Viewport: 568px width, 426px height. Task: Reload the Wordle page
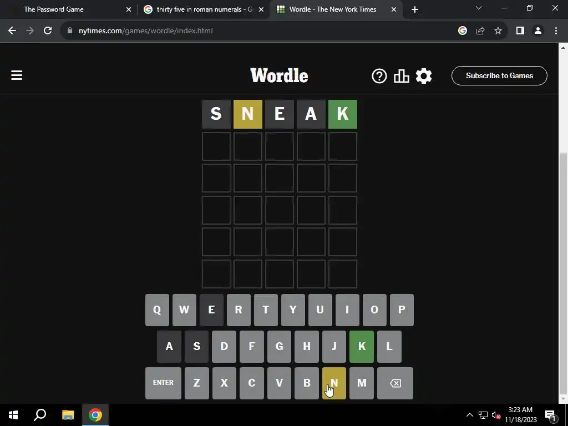48,31
